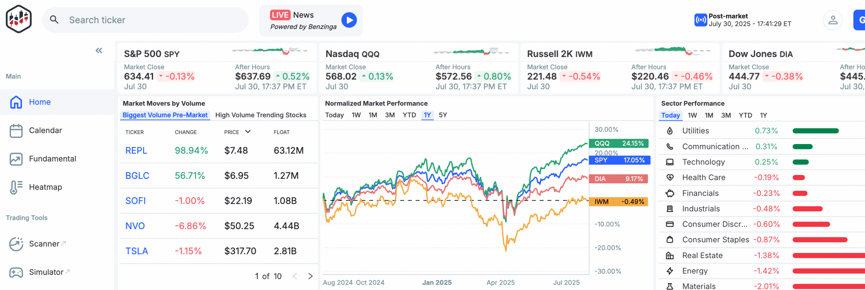Select 1Y market performance range
Image resolution: width=865 pixels, height=290 pixels.
[427, 115]
